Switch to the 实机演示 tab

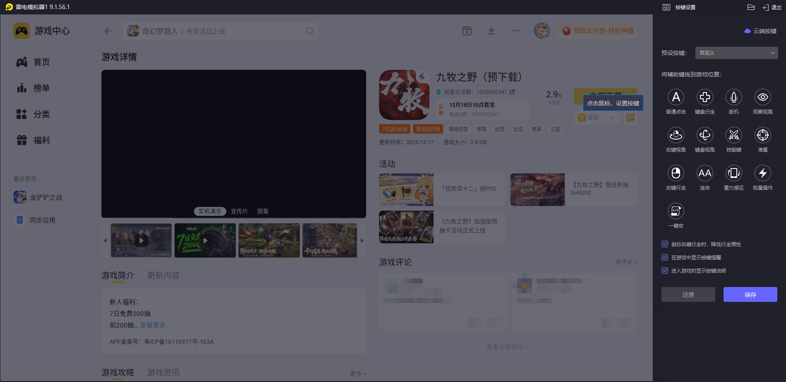(210, 211)
